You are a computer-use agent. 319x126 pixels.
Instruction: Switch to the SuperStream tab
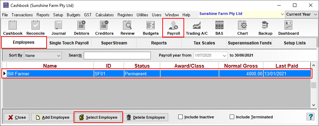point(114,43)
